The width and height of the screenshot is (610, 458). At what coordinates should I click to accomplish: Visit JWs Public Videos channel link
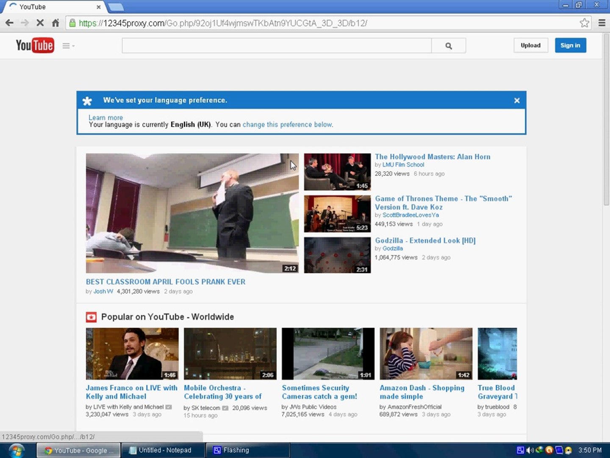(313, 407)
